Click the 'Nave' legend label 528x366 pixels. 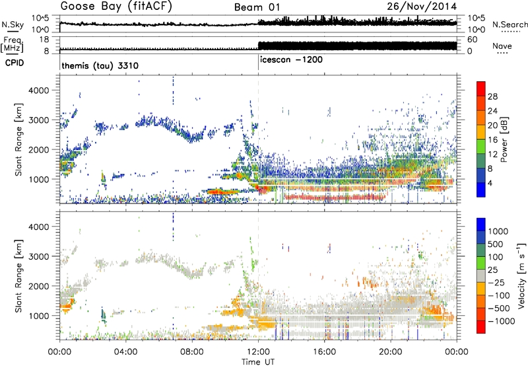[x=502, y=46]
